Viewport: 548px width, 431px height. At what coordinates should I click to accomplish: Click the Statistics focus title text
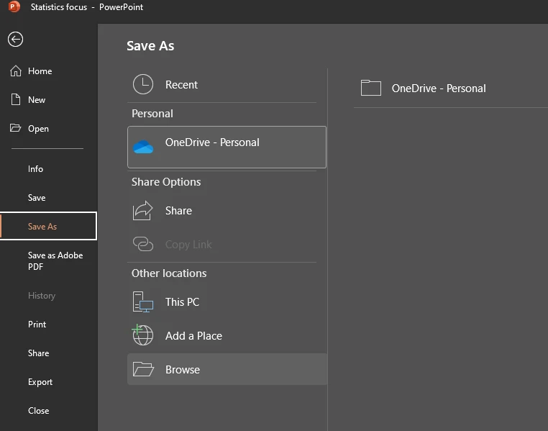click(59, 7)
